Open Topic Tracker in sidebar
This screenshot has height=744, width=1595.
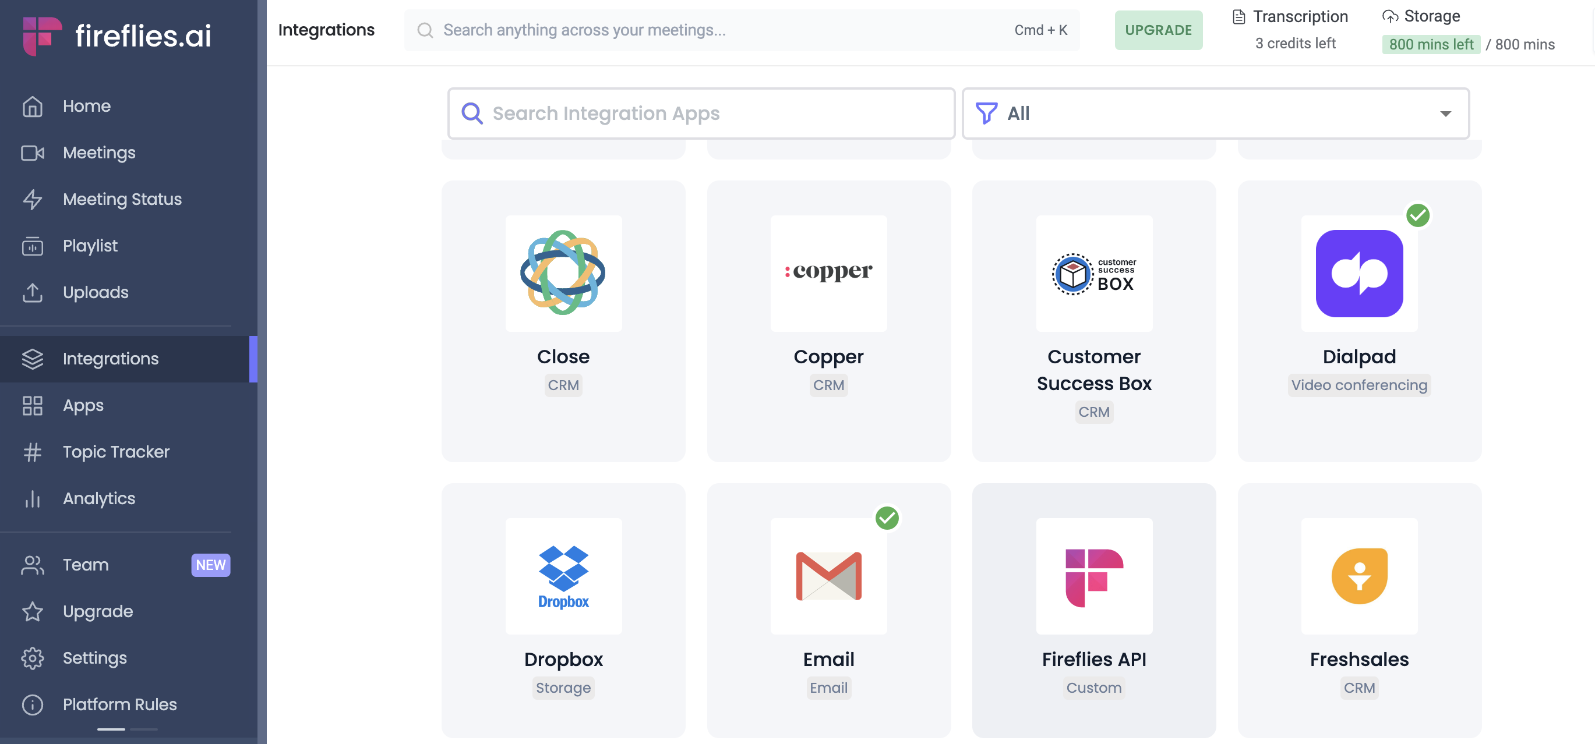pyautogui.click(x=116, y=452)
